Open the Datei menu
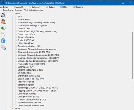Screen dimensions: 134x110 pyautogui.click(x=4, y=7)
